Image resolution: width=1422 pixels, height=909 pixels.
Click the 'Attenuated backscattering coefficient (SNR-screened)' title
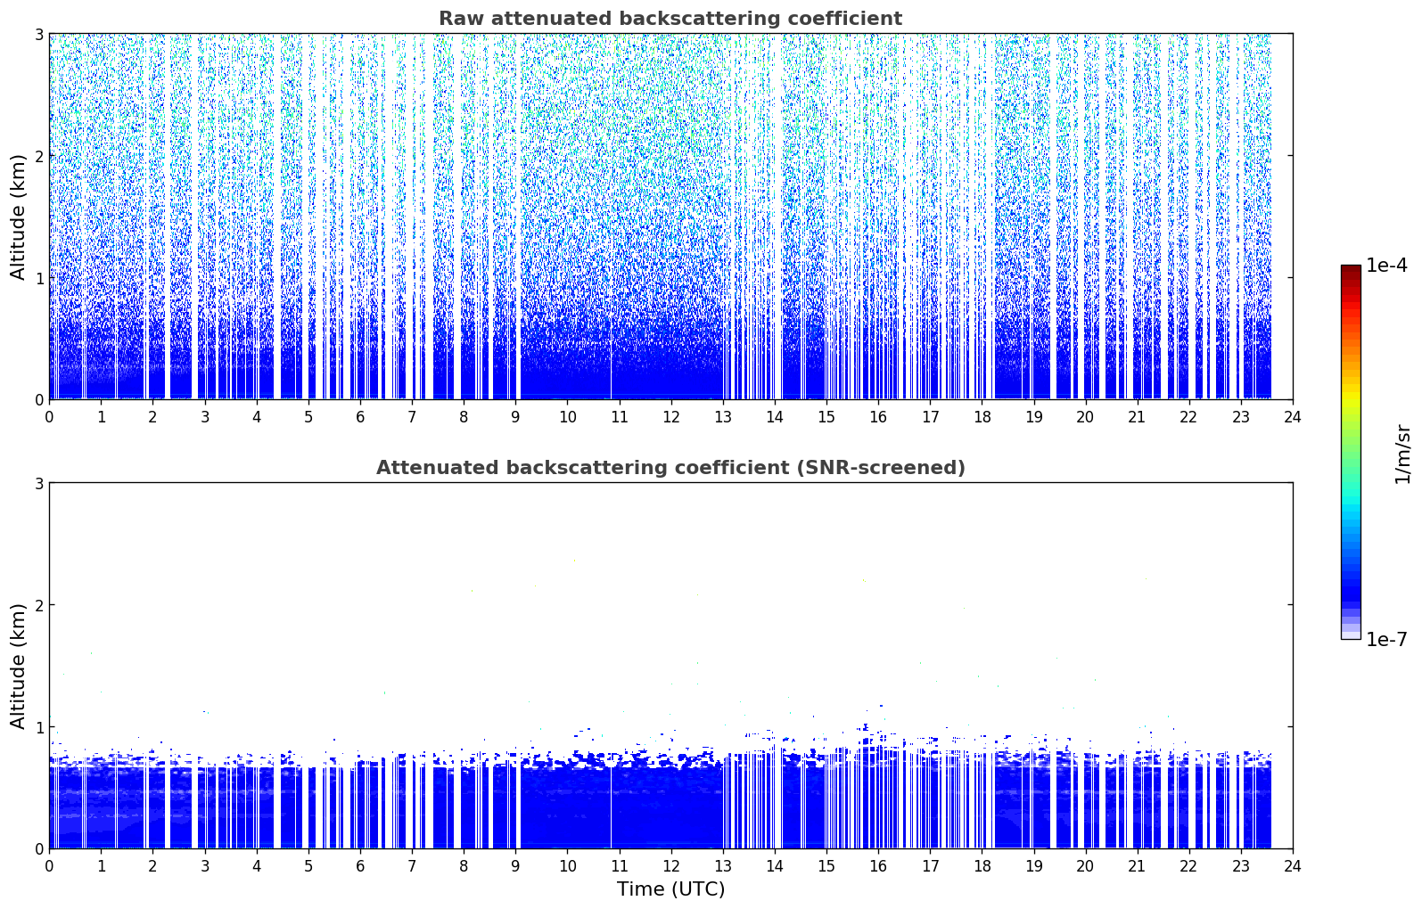(670, 468)
